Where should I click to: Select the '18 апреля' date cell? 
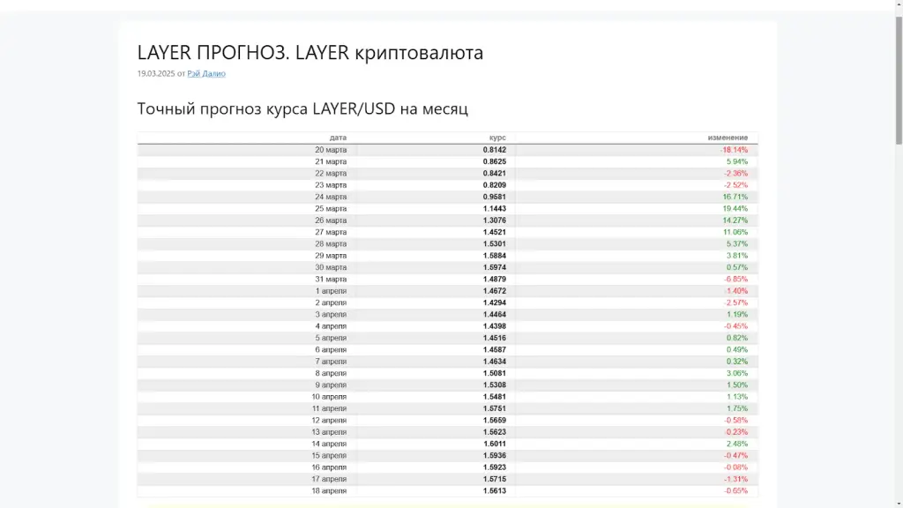(x=329, y=490)
